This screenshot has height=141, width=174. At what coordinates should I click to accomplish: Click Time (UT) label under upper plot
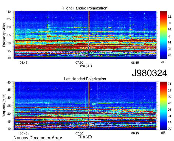pos(85,66)
